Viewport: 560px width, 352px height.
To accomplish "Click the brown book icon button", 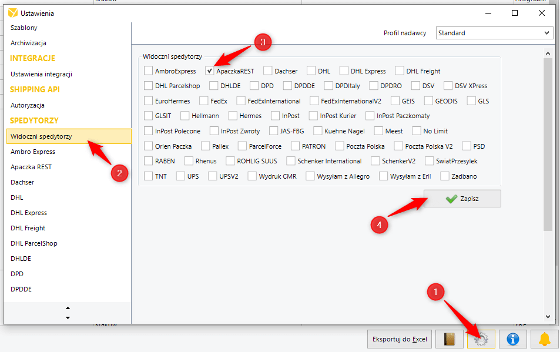I will point(450,338).
